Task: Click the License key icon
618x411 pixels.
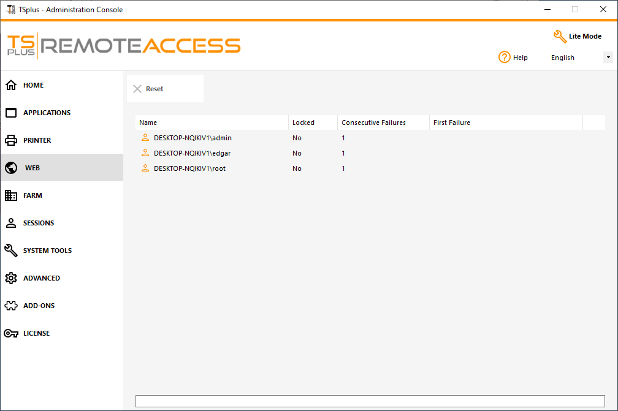Action: (10, 333)
